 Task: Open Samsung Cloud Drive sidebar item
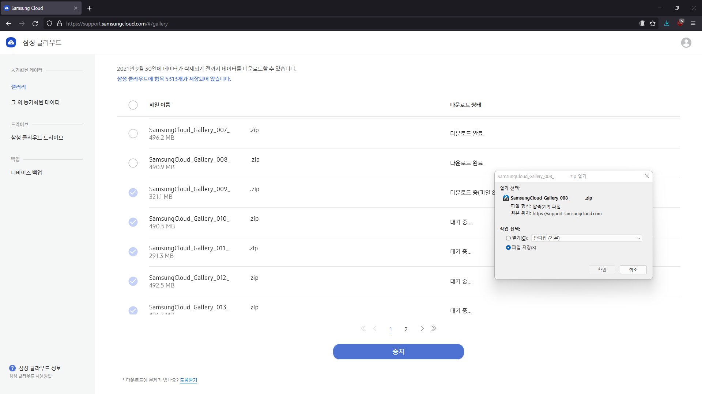pyautogui.click(x=37, y=138)
